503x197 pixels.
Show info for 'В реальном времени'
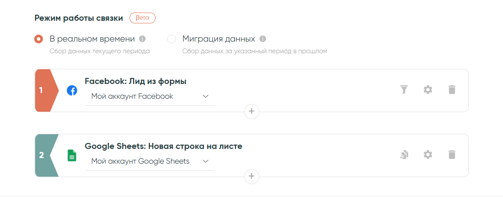pyautogui.click(x=143, y=39)
